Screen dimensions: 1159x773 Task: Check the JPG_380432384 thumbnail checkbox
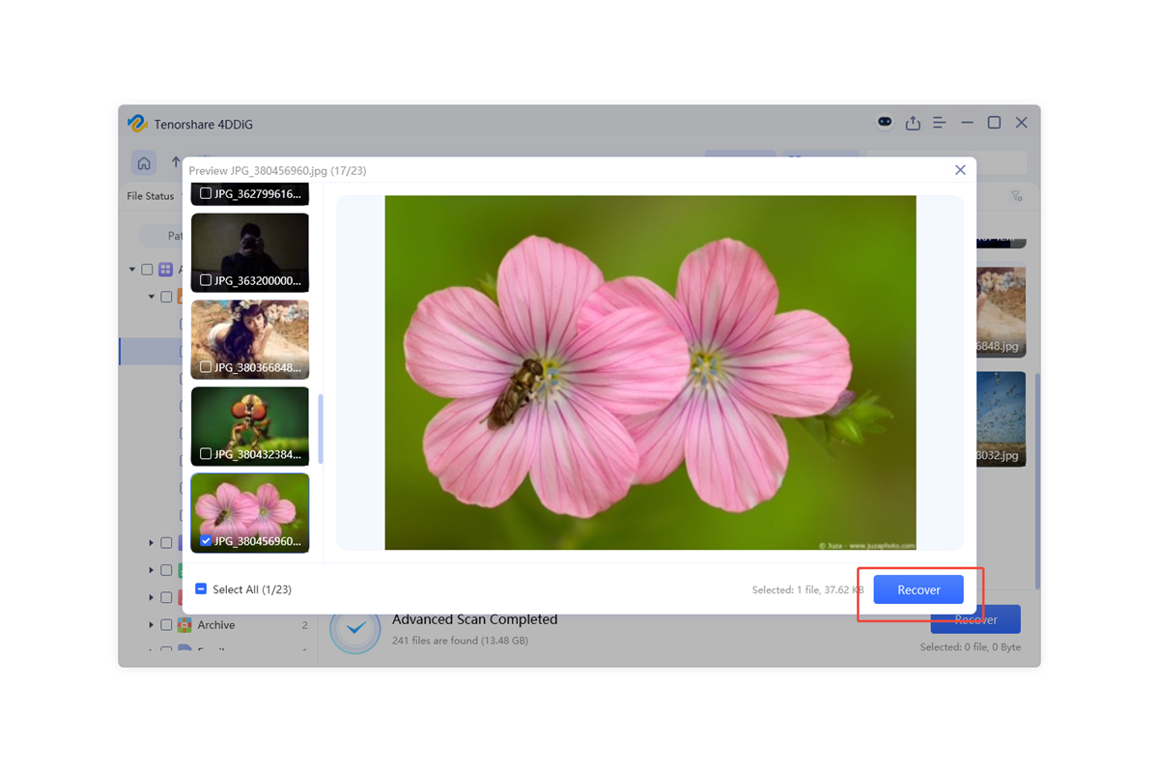pyautogui.click(x=206, y=454)
